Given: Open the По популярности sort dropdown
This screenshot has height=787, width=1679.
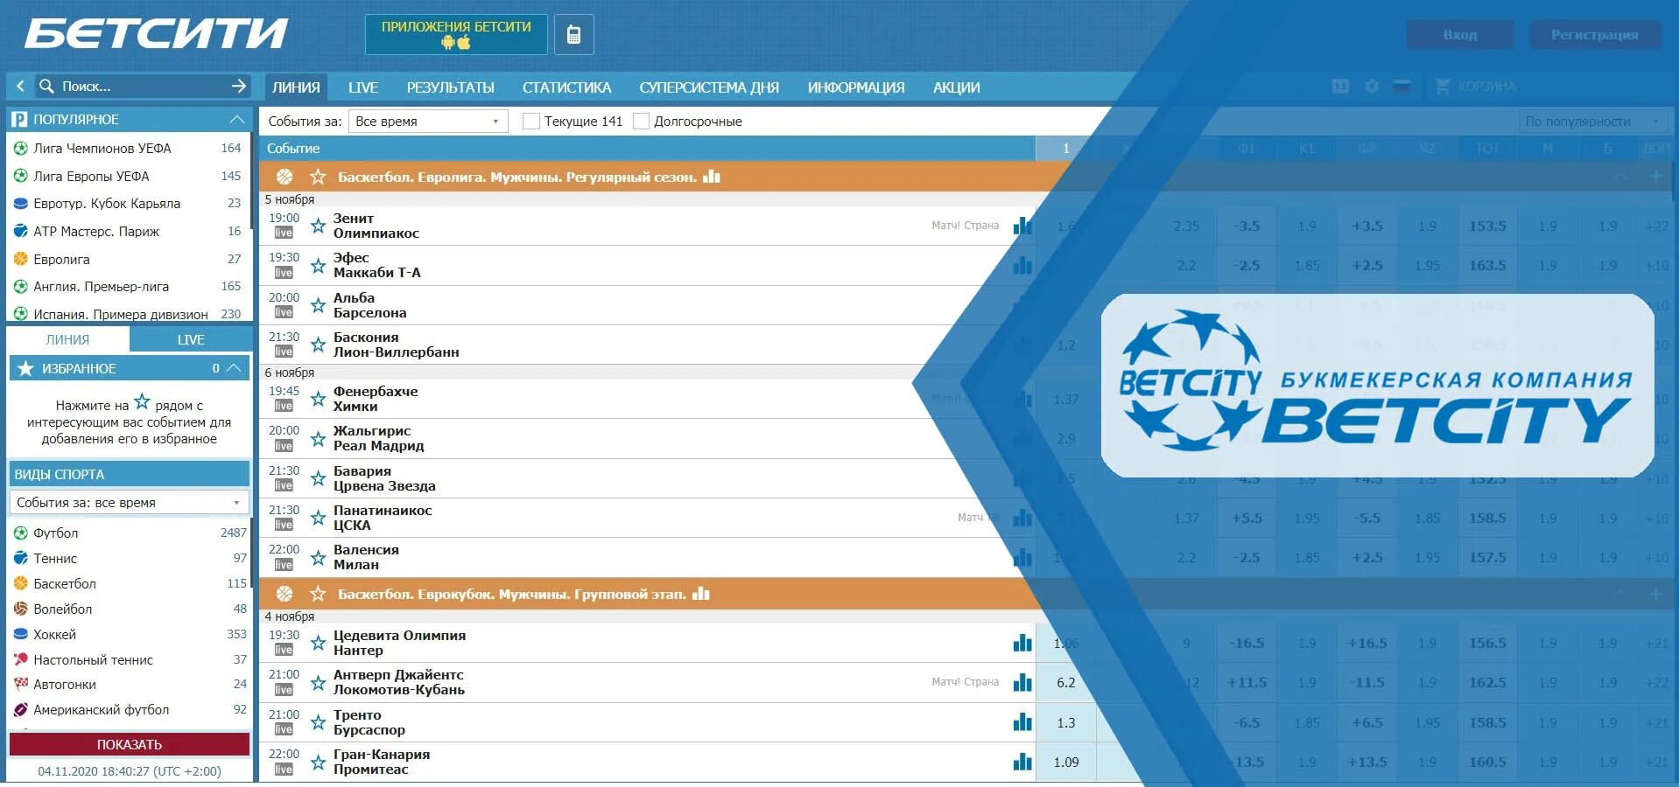Looking at the screenshot, I should point(1593,122).
